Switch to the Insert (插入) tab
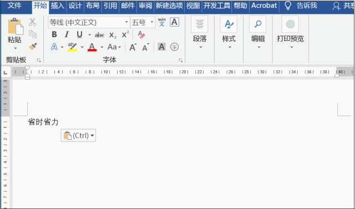The image size is (355, 209). (58, 6)
